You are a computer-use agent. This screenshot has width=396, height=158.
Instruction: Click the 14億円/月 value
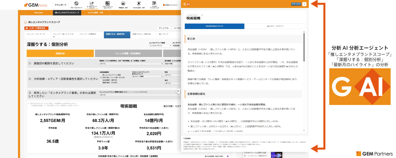153,120
